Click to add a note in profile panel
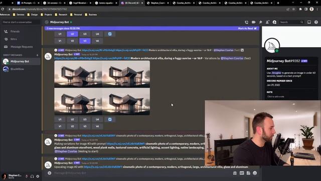321x181 pixels. (x=275, y=97)
